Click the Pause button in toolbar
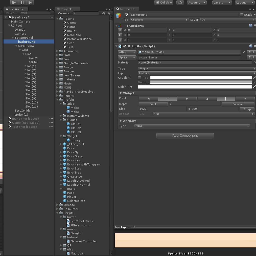The width and height of the screenshot is (256, 256). (22, 2)
